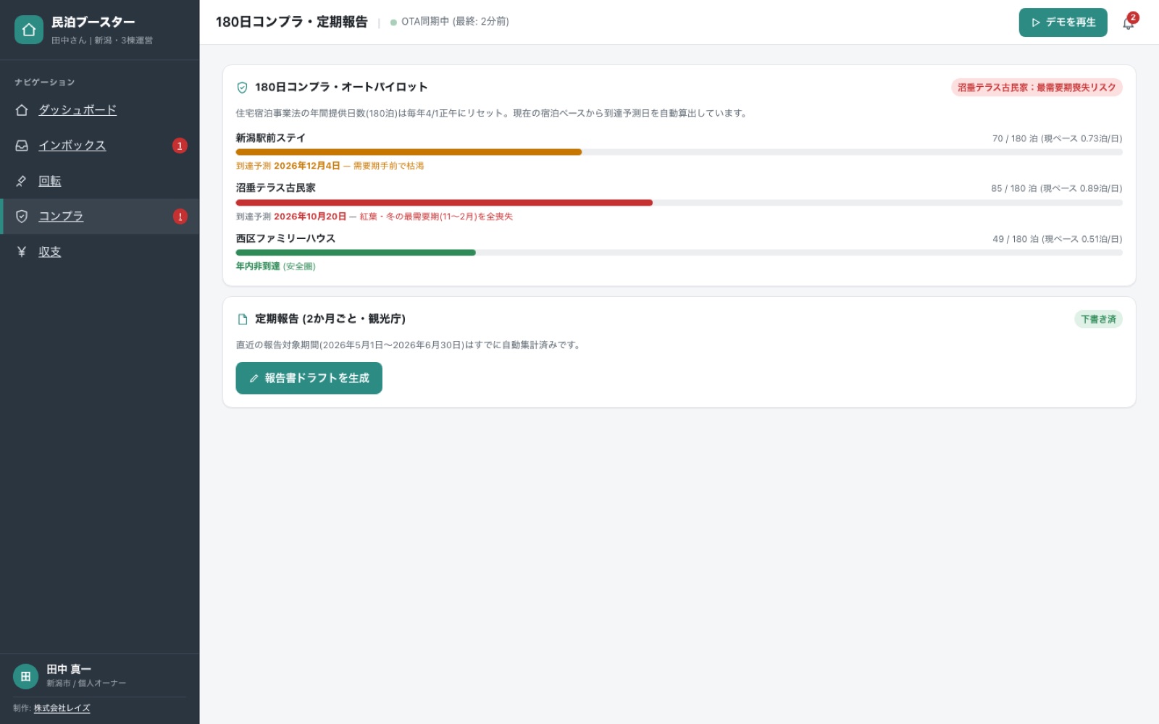Click the 田 user avatar
Viewport: 1159px width, 724px height.
point(25,676)
